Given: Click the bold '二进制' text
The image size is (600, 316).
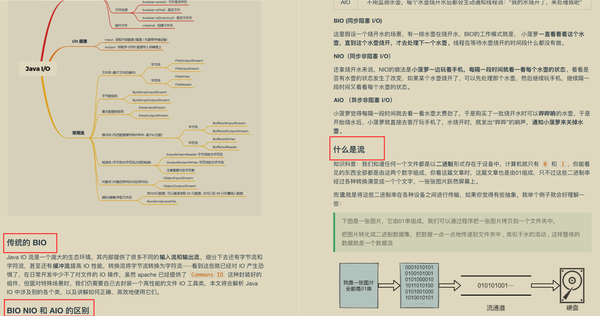Looking at the screenshot, I should point(445,164).
